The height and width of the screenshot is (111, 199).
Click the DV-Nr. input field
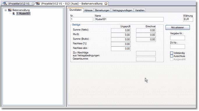(177, 46)
